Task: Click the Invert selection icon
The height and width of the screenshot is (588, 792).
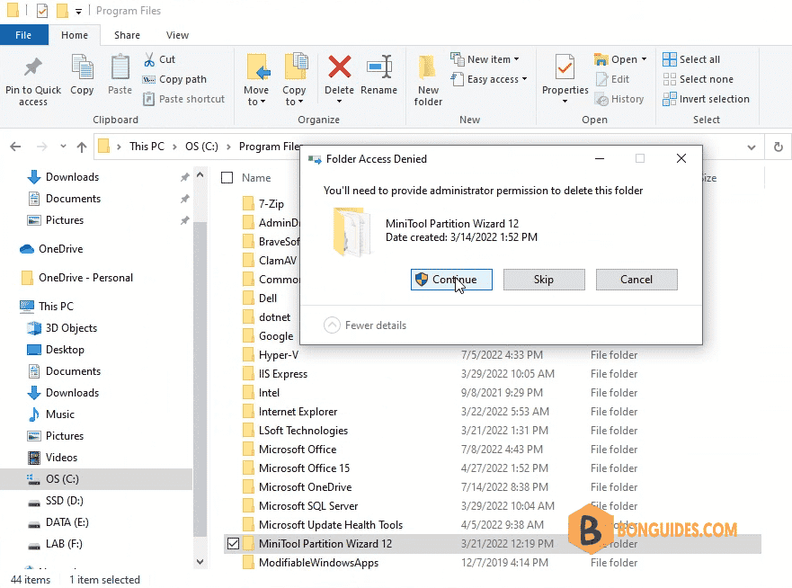Action: pyautogui.click(x=669, y=99)
